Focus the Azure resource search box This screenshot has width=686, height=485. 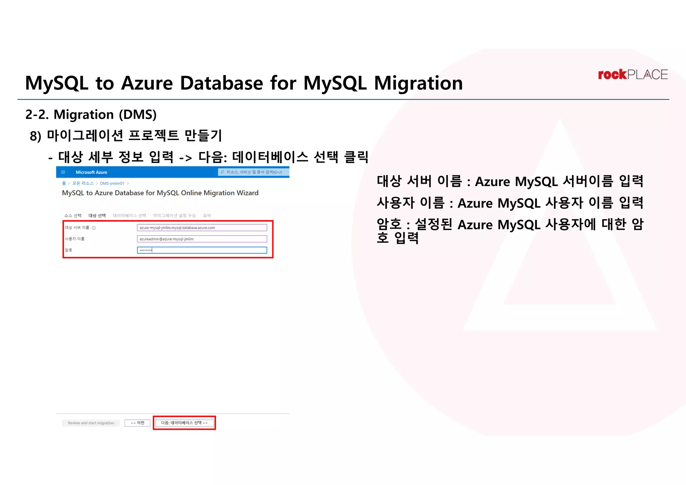[254, 172]
